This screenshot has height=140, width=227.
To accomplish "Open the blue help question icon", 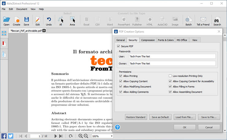I will (x=117, y=127).
